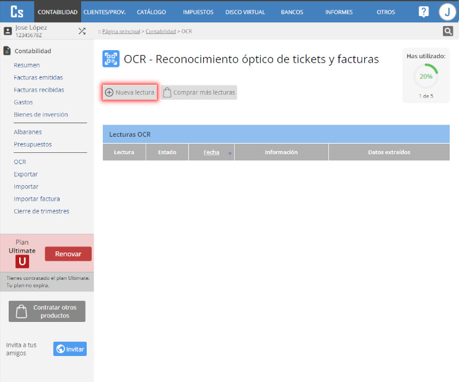Open the CLIENTES/PROV. menu
Screen dimensions: 459x382
[x=105, y=12]
